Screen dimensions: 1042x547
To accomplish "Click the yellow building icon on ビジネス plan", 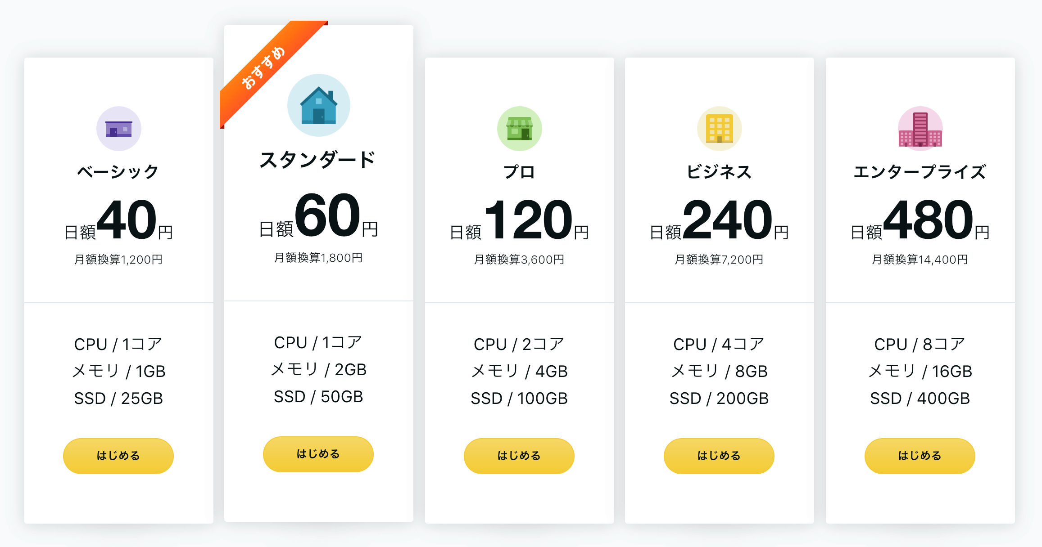I will click(x=719, y=128).
